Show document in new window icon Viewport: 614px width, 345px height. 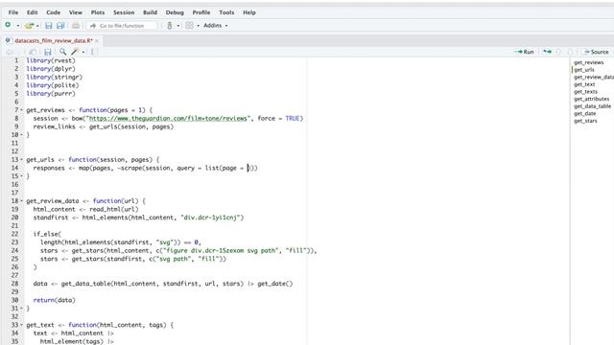tap(33, 52)
